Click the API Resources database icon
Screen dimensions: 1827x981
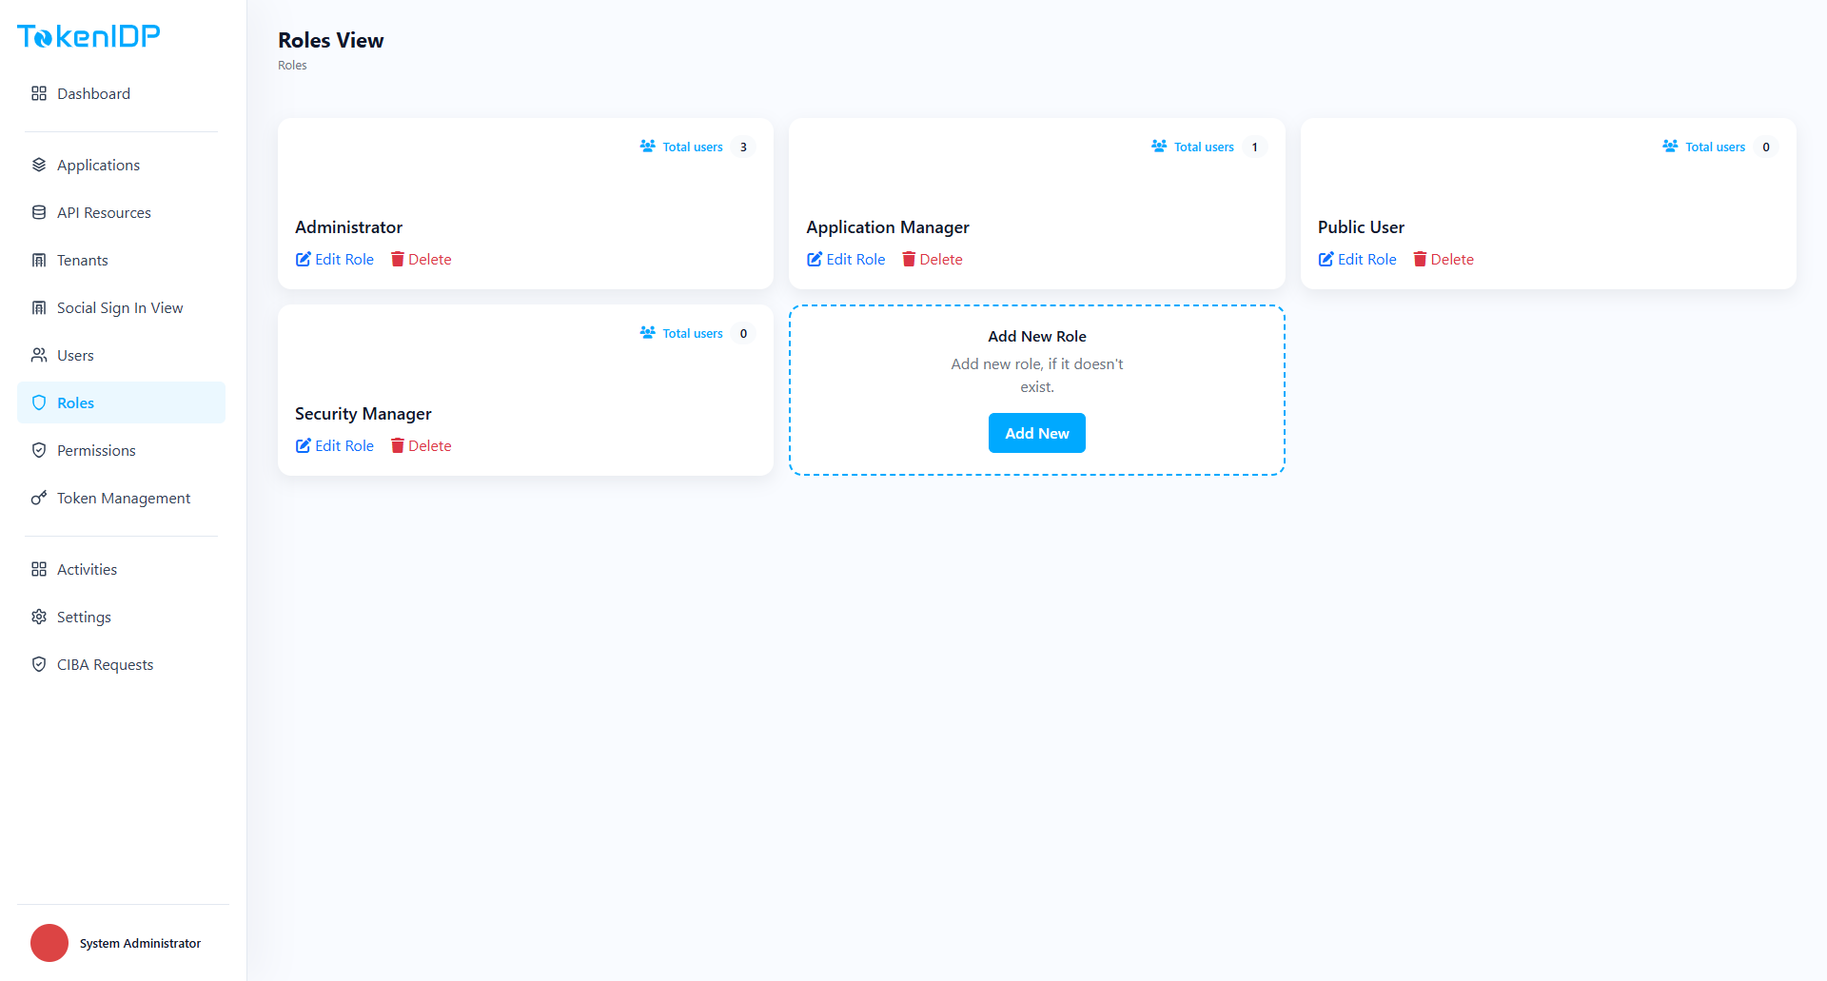pyautogui.click(x=39, y=212)
